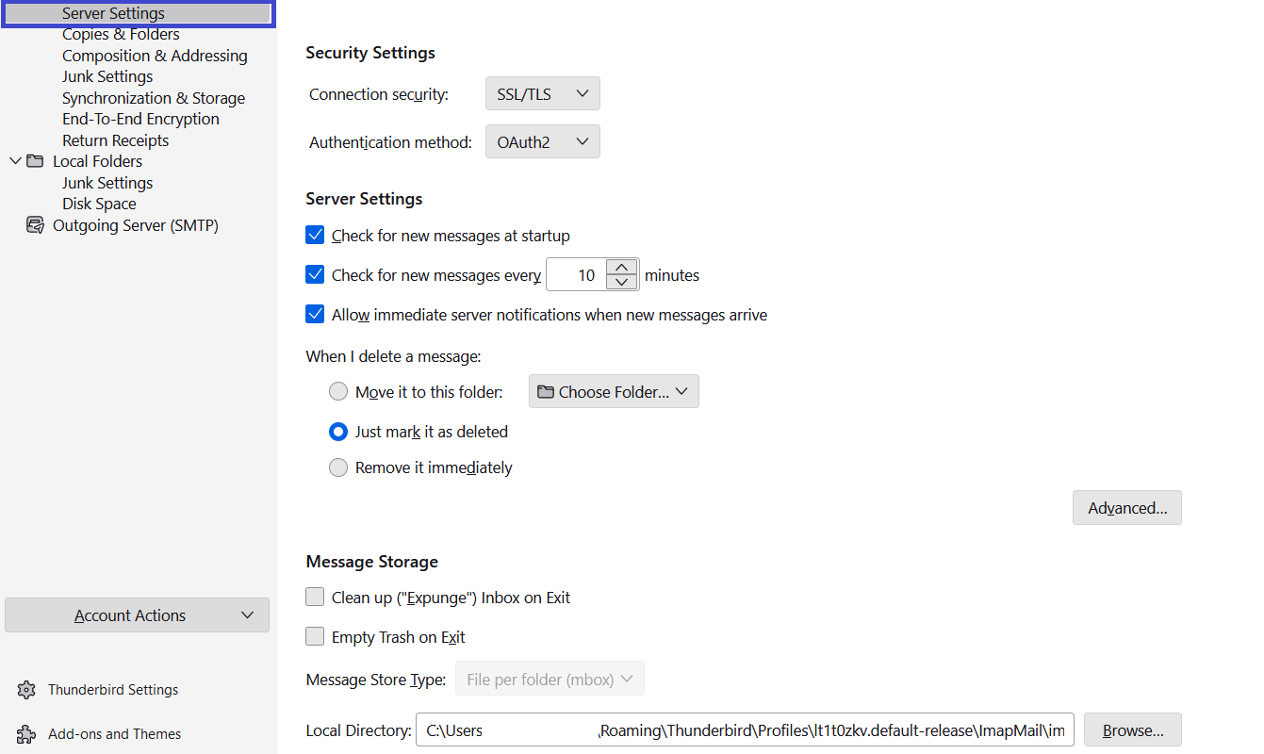Enable Empty Trash on Exit
Image resolution: width=1264 pixels, height=754 pixels.
tap(315, 636)
